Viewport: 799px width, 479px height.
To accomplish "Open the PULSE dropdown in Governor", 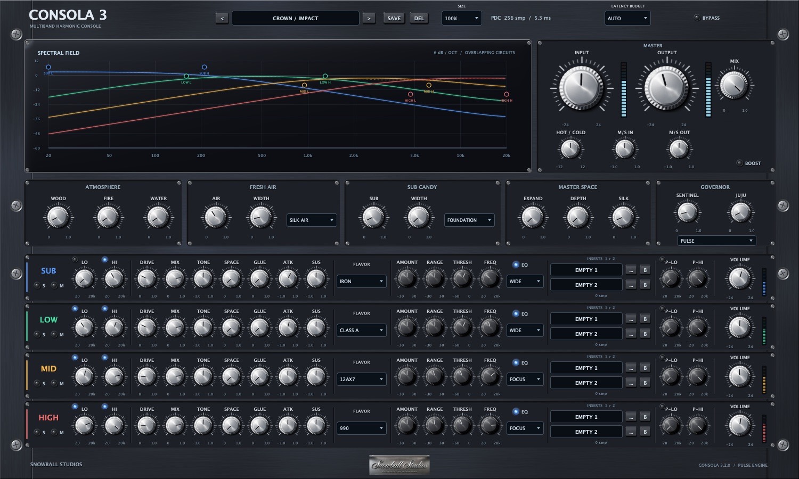I will [x=717, y=241].
